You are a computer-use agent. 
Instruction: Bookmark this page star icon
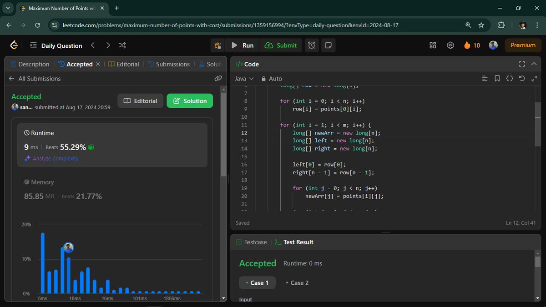click(x=481, y=25)
